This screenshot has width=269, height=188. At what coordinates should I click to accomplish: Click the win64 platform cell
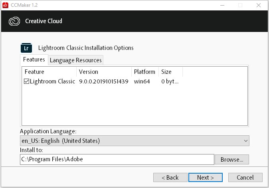pyautogui.click(x=142, y=81)
